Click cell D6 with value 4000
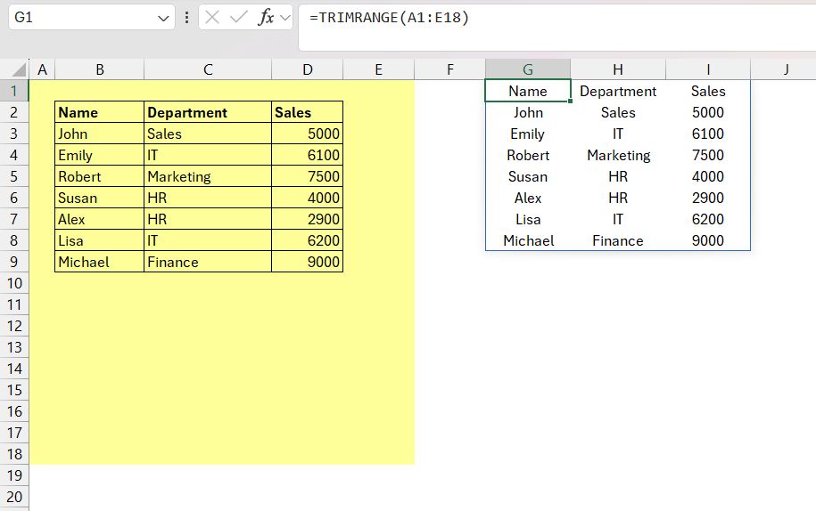This screenshot has width=816, height=511. coord(307,198)
